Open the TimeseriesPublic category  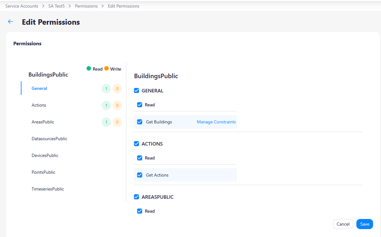tap(48, 189)
